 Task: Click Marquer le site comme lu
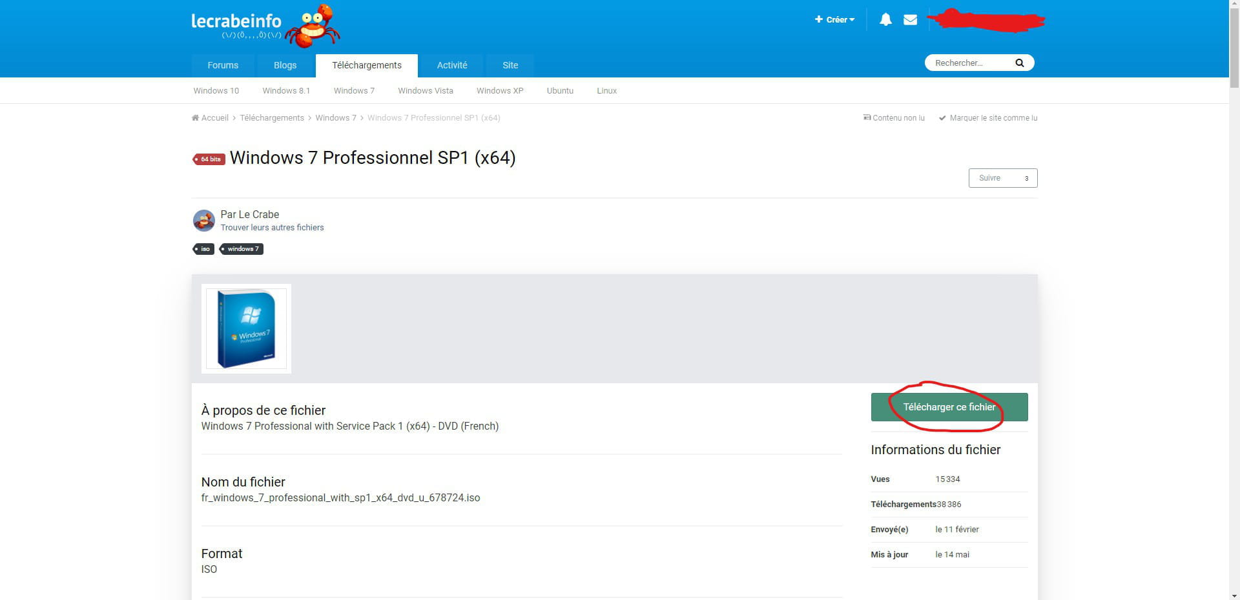(988, 118)
